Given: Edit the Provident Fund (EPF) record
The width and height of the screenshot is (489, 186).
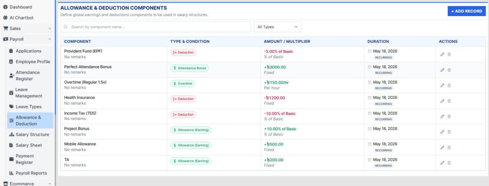Looking at the screenshot, I should click(x=442, y=54).
